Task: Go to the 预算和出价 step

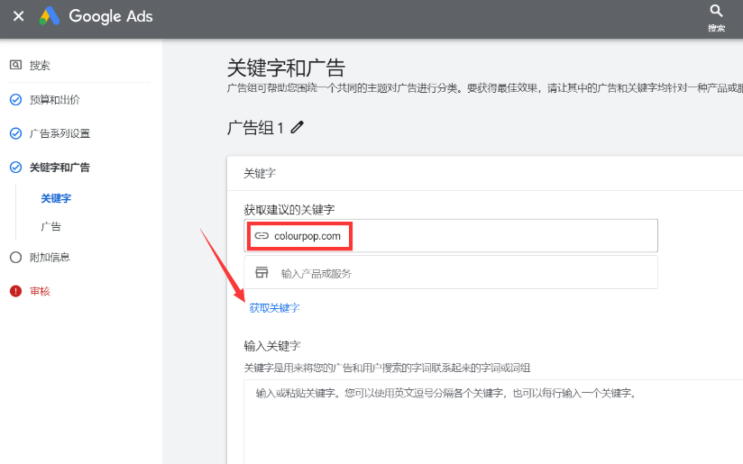Action: (x=54, y=100)
